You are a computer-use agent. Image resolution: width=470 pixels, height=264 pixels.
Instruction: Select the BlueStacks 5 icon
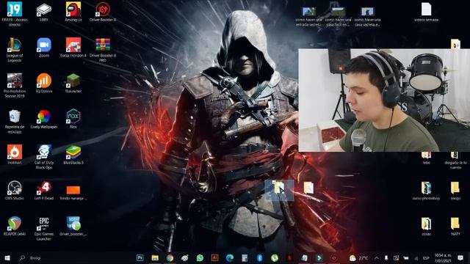tap(73, 155)
